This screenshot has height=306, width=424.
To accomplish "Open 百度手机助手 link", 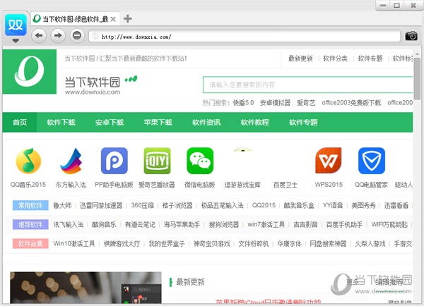I will [344, 225].
